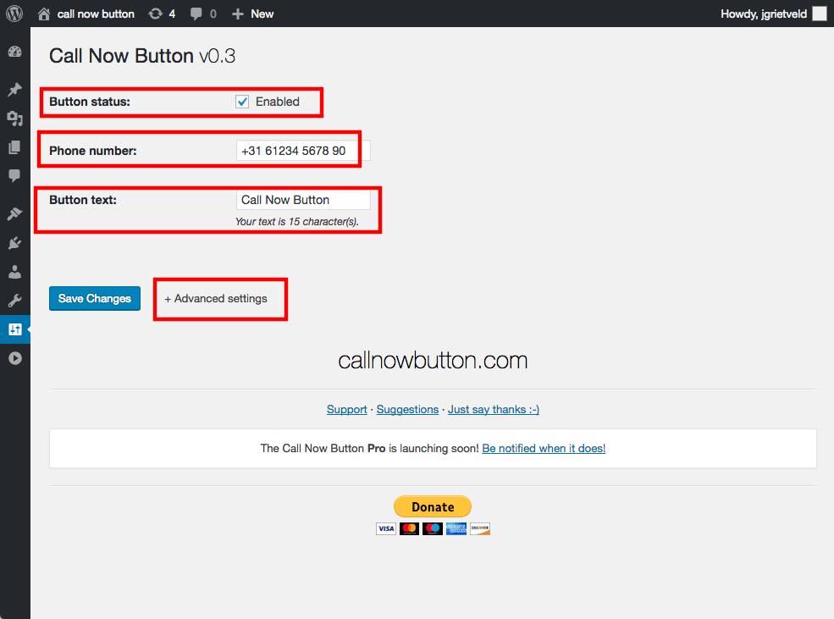Click the WordPress logo in top bar
Viewport: 834px width, 619px height.
pyautogui.click(x=14, y=14)
